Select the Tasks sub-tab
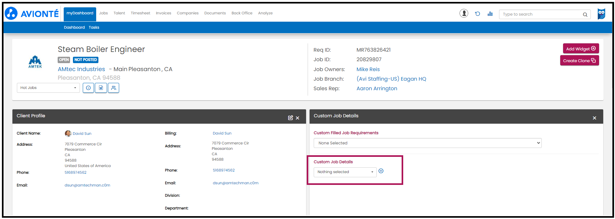The height and width of the screenshot is (219, 615). (94, 27)
